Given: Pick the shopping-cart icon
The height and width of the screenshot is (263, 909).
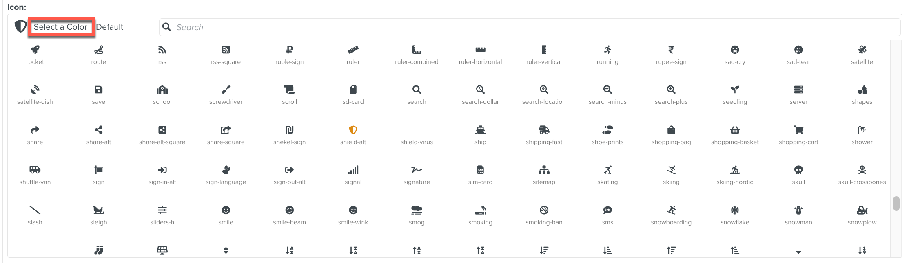Looking at the screenshot, I should [x=798, y=130].
